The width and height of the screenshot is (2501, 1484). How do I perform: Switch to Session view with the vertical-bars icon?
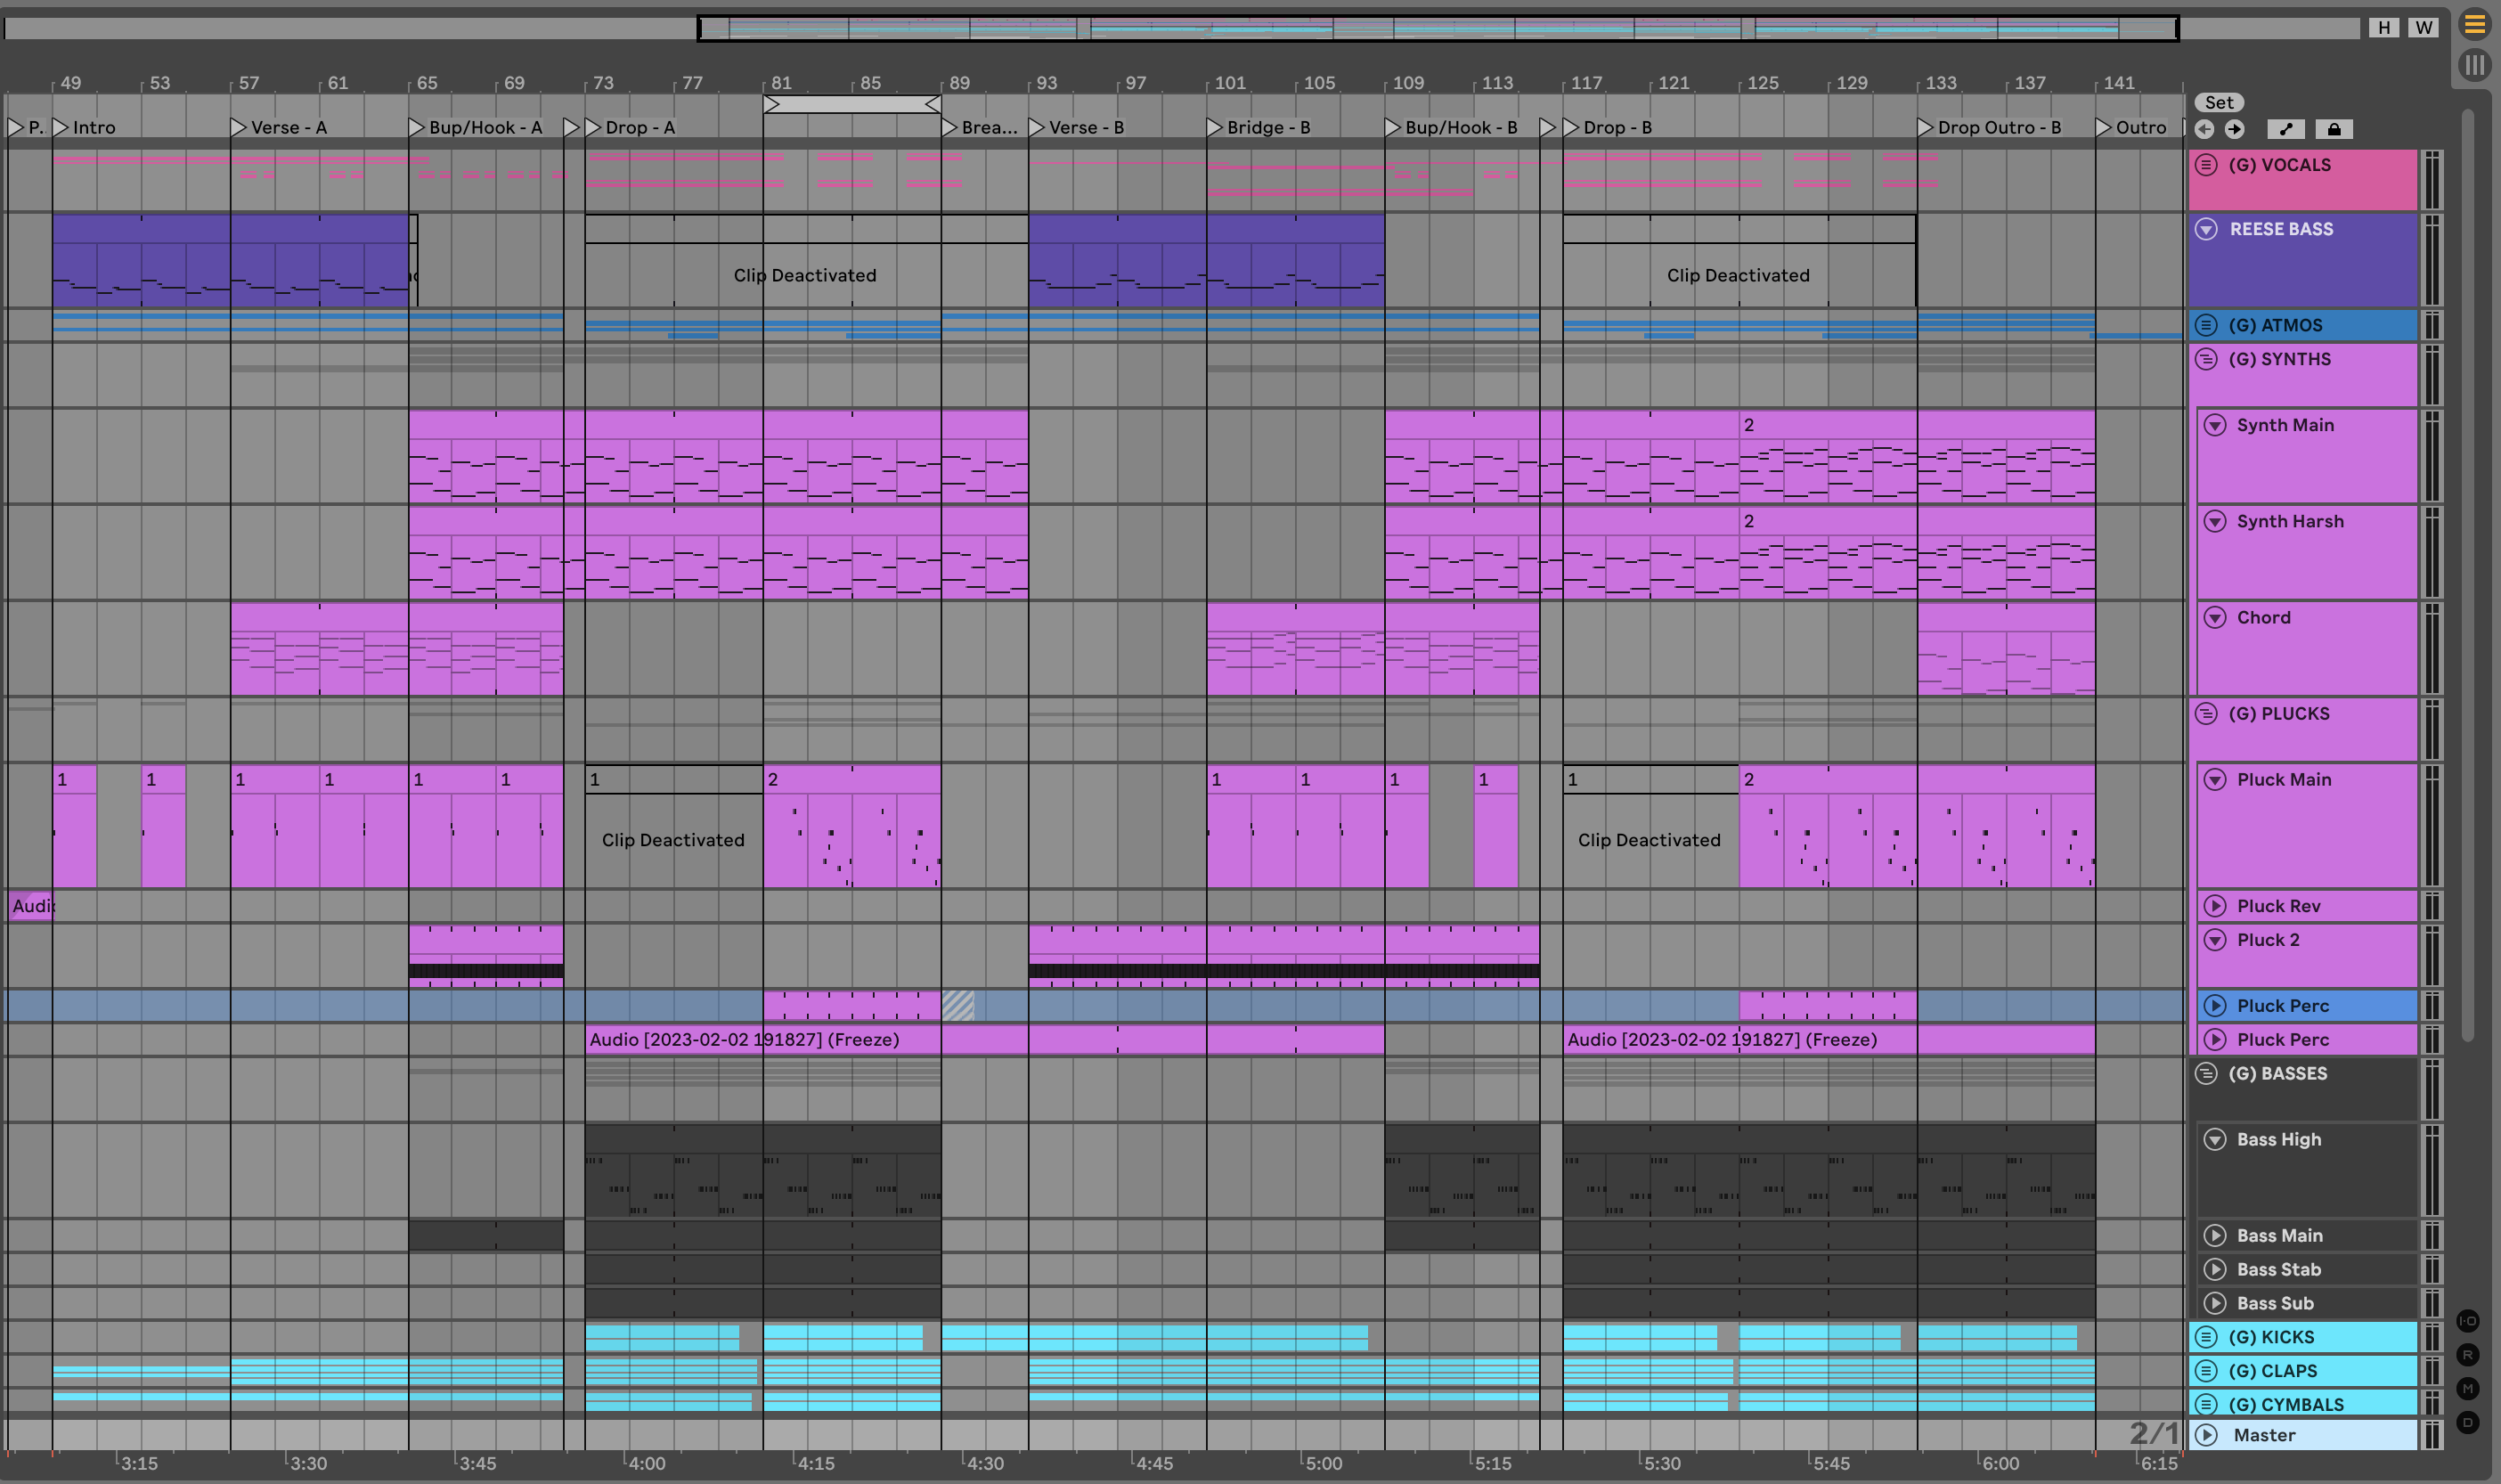pyautogui.click(x=2474, y=66)
